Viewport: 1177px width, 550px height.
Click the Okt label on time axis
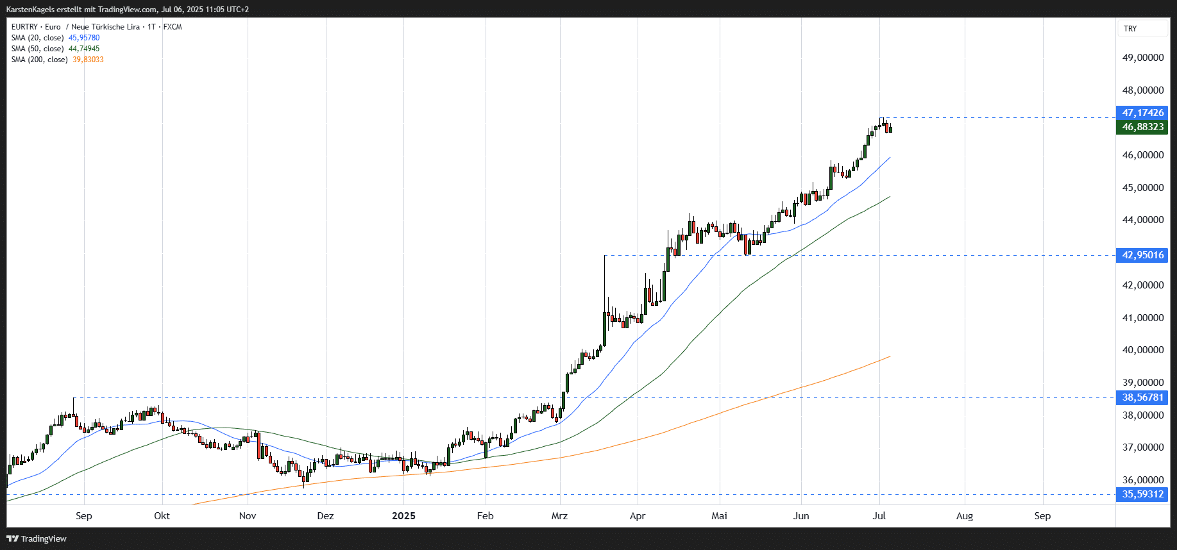pyautogui.click(x=162, y=516)
